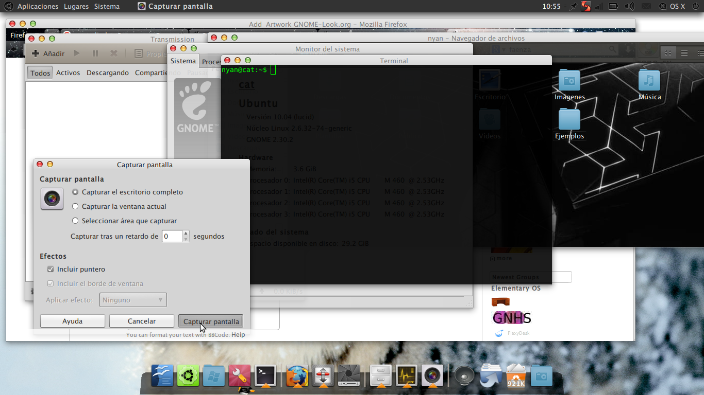Open the Windows-logo folder in the dock

tap(213, 376)
